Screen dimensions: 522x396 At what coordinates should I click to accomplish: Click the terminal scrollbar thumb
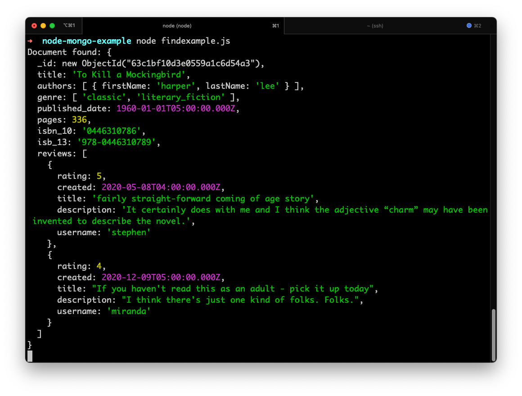pyautogui.click(x=493, y=335)
